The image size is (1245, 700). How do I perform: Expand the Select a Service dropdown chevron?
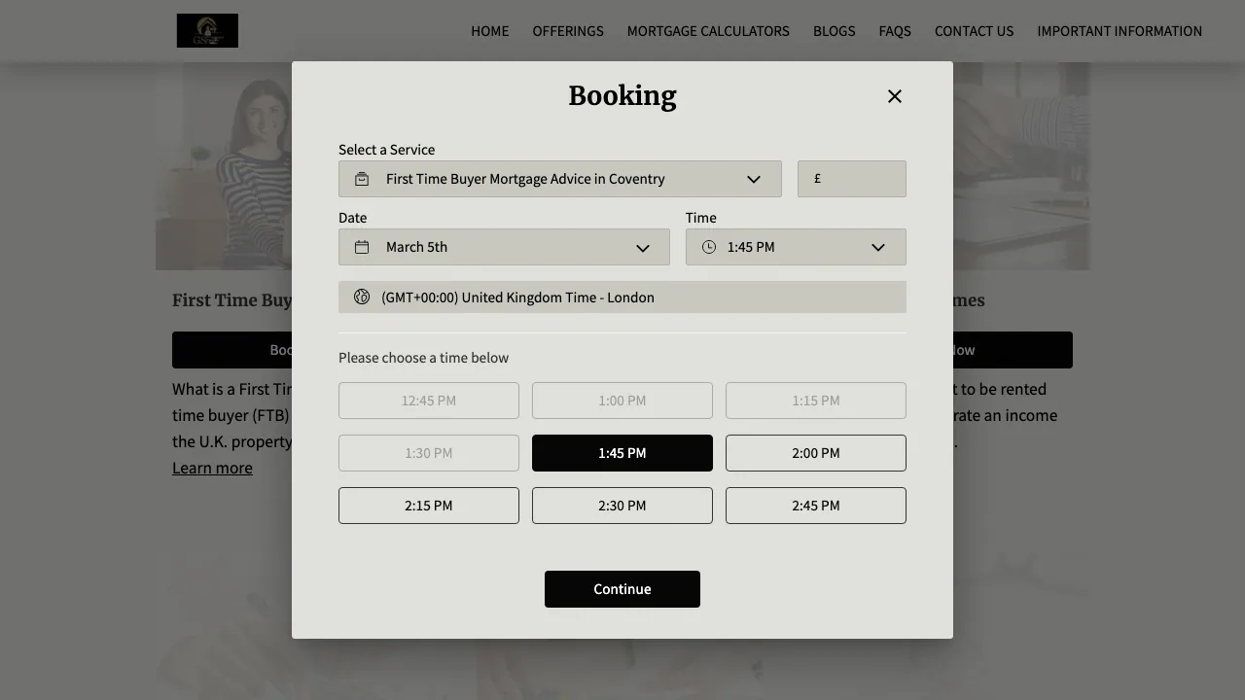click(754, 179)
